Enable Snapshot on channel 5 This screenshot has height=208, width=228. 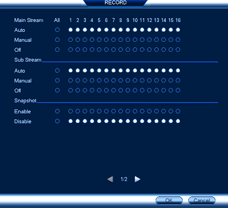click(x=99, y=111)
